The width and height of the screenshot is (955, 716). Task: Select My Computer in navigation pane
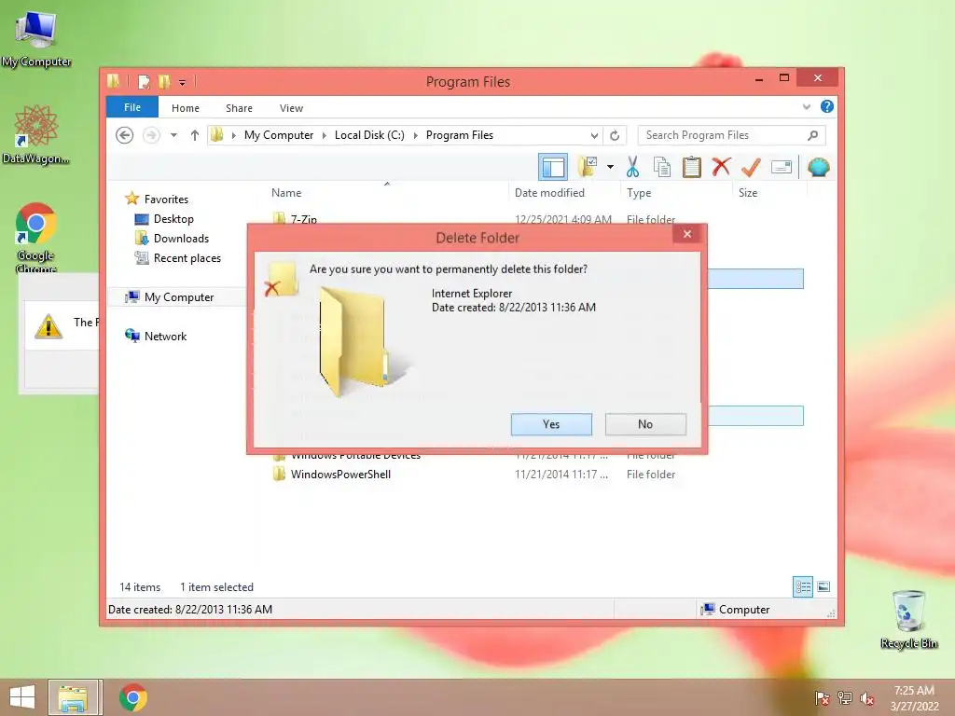pyautogui.click(x=178, y=297)
